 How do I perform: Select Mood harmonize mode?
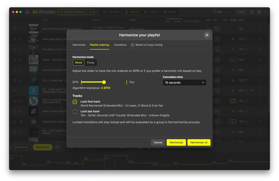(78, 62)
